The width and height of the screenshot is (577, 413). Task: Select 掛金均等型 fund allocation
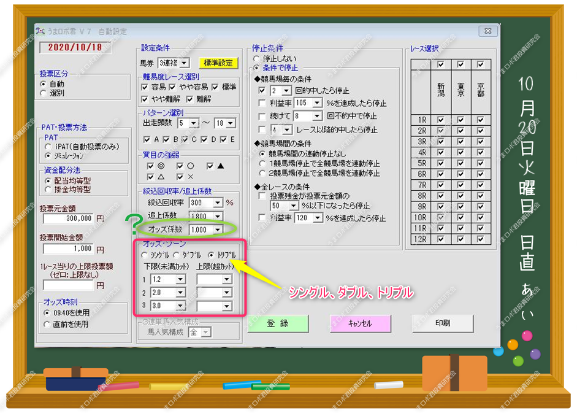click(x=48, y=190)
